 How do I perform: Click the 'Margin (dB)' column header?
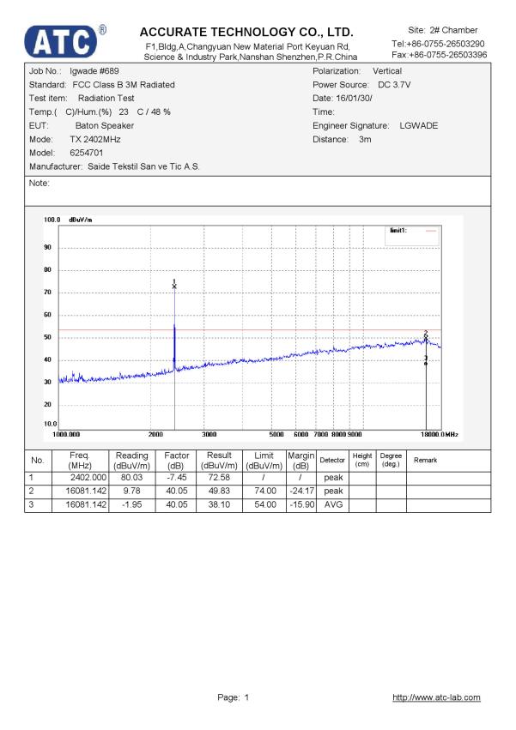301,461
